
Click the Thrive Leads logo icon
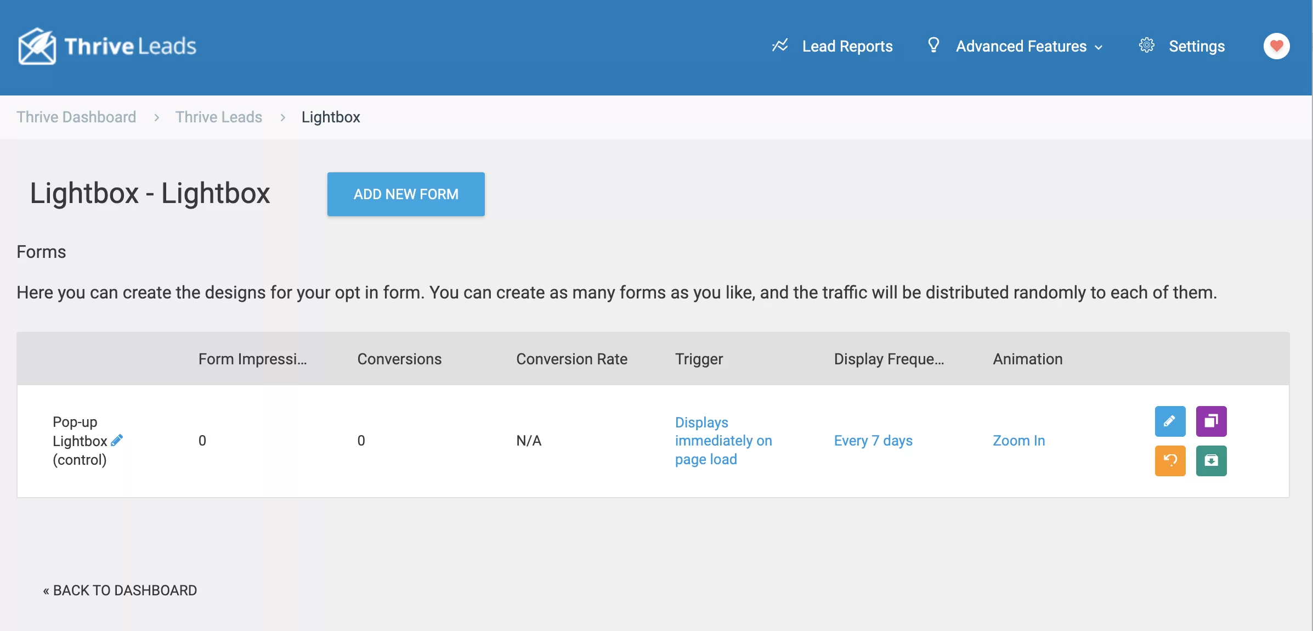coord(35,46)
